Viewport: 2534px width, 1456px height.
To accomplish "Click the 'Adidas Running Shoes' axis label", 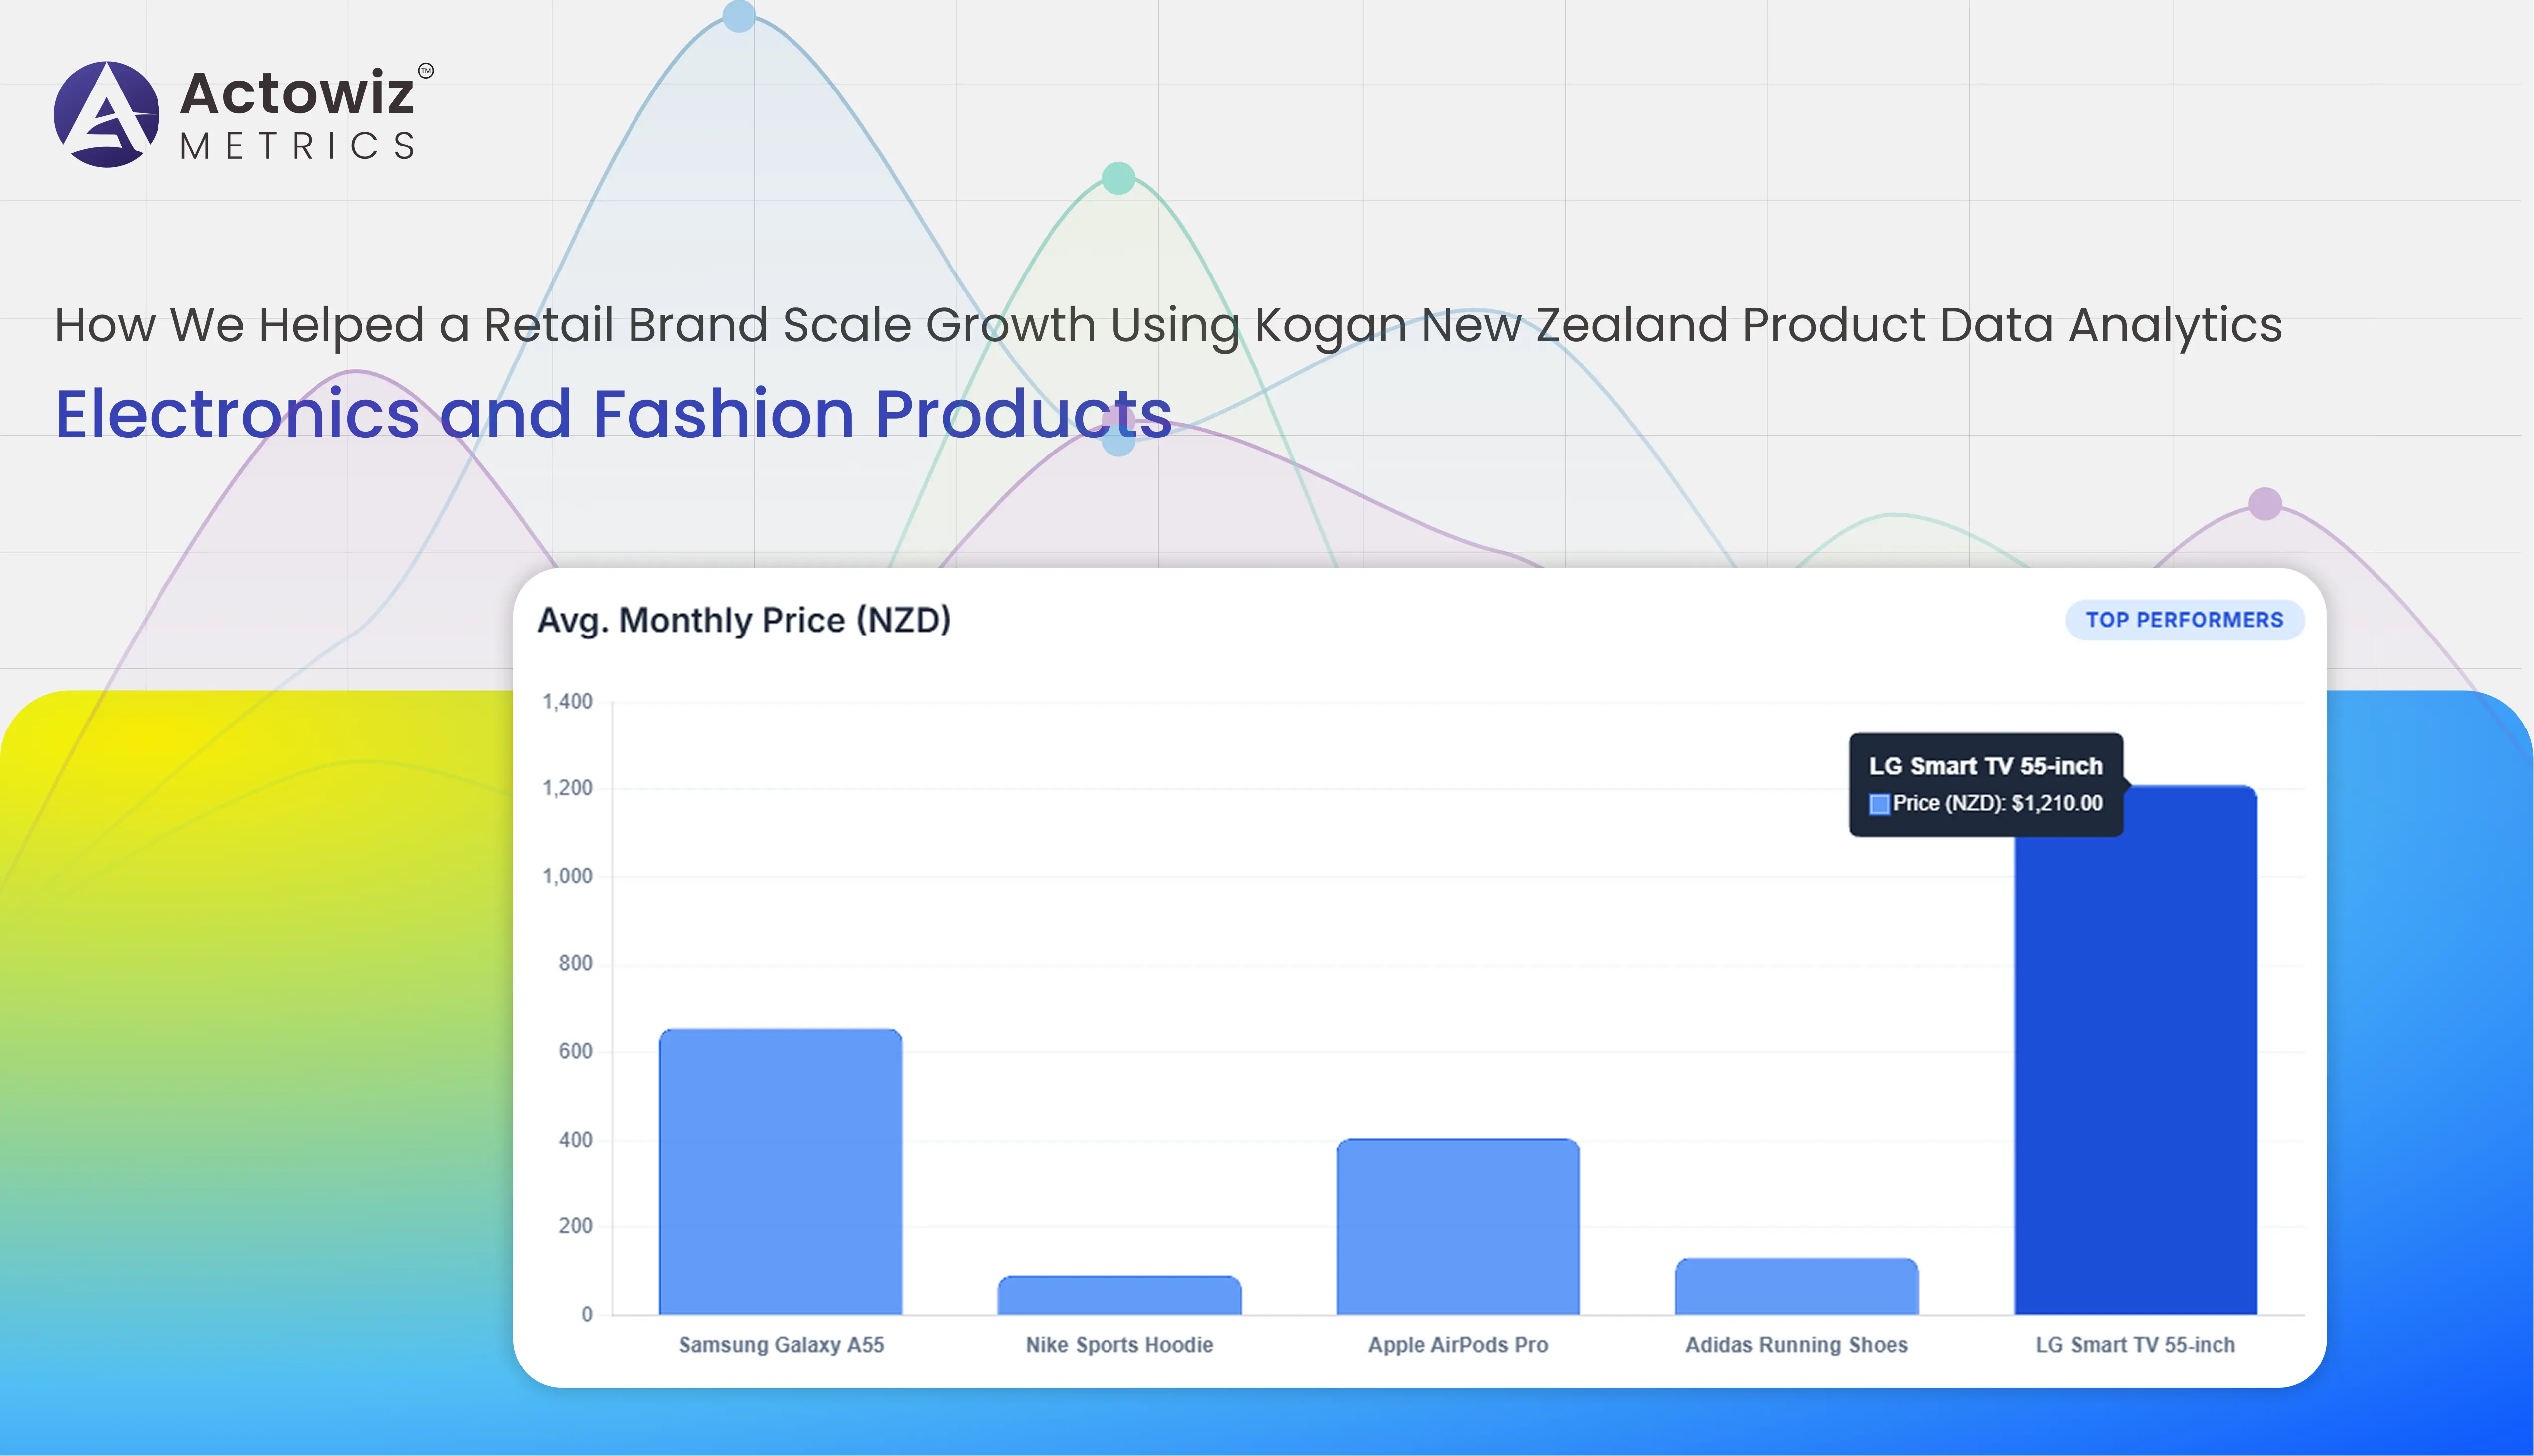I will coord(1796,1345).
